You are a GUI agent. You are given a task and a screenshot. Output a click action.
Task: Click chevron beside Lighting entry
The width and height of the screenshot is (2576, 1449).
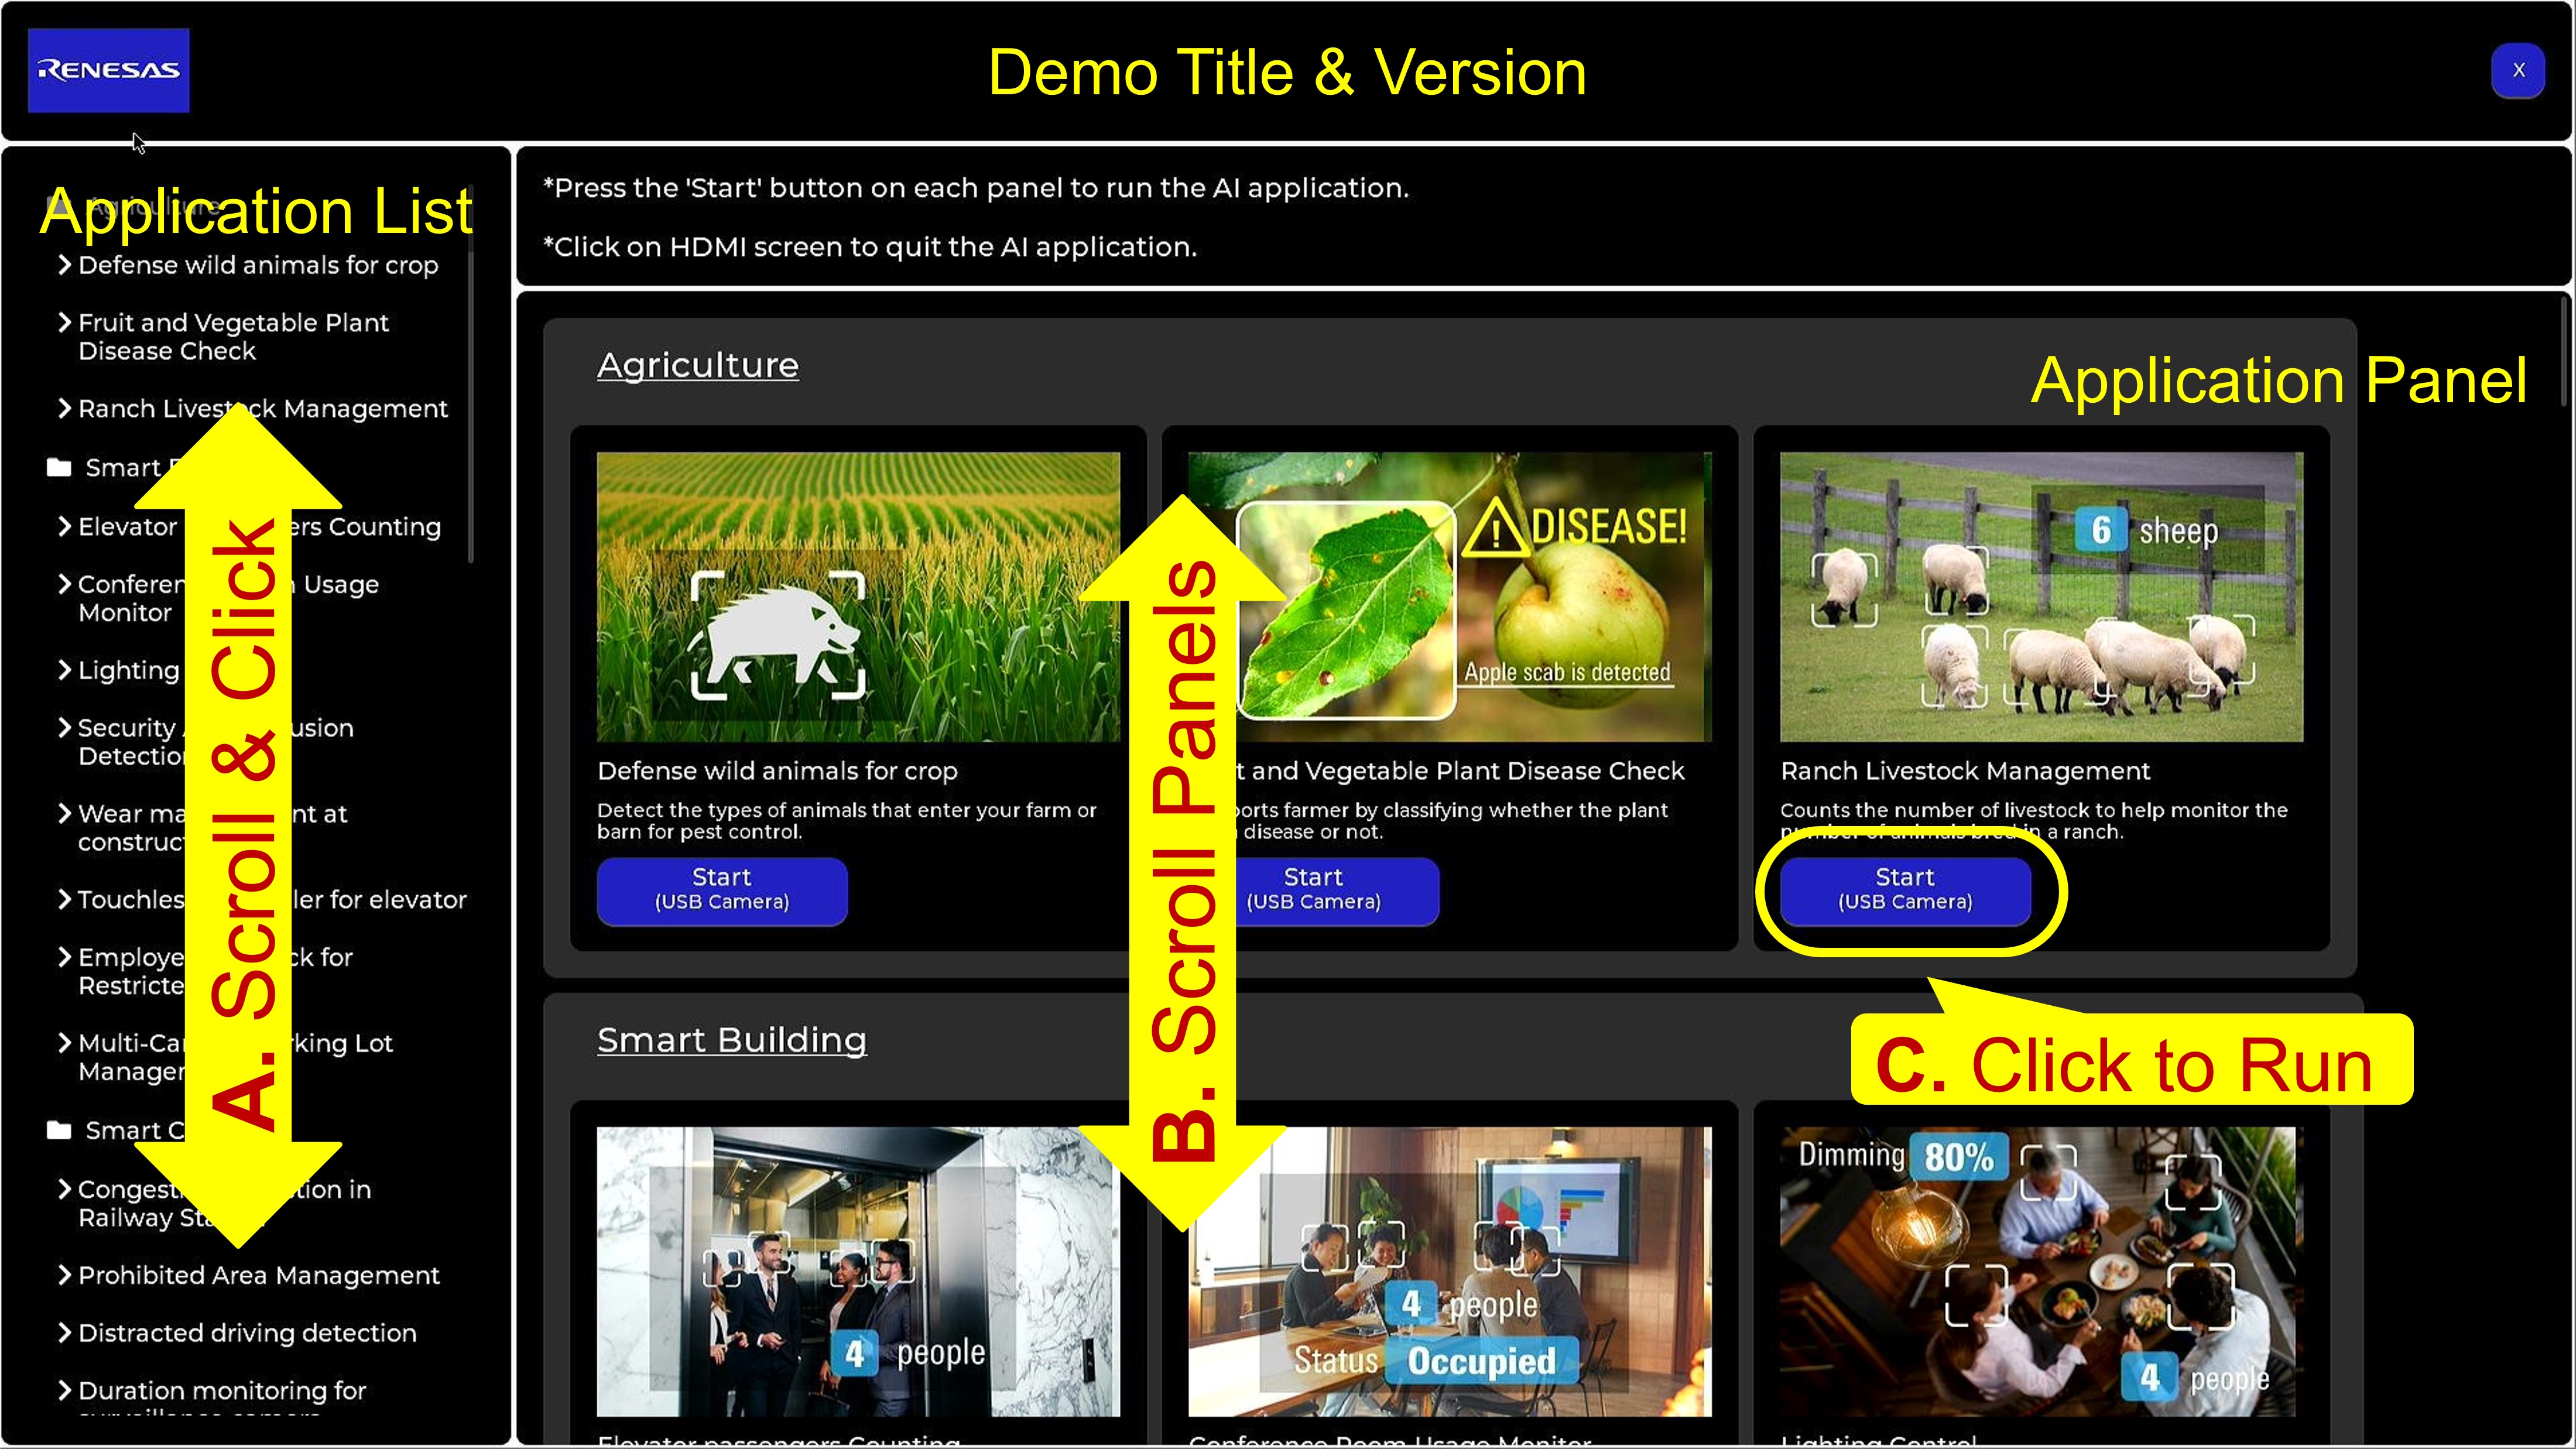64,670
